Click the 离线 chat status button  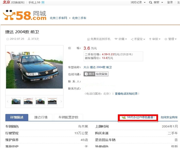(89, 74)
